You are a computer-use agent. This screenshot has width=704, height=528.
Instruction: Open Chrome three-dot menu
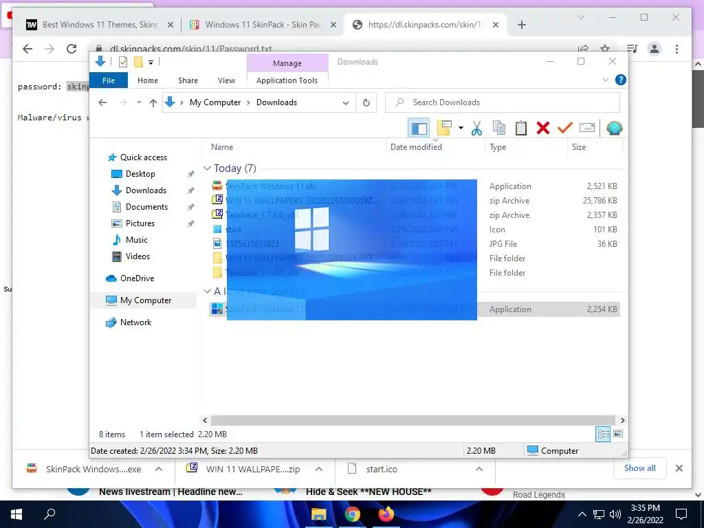[676, 49]
